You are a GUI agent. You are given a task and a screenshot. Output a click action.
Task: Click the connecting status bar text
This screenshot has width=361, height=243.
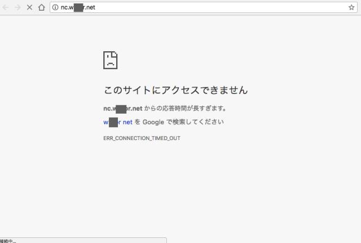pos(8,241)
